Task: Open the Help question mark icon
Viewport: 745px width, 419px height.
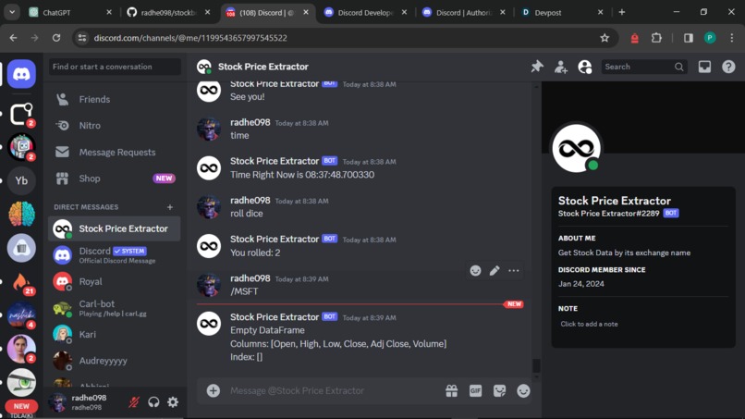Action: coord(728,67)
